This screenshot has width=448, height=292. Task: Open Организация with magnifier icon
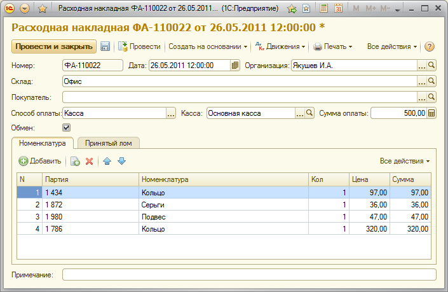tap(431, 66)
